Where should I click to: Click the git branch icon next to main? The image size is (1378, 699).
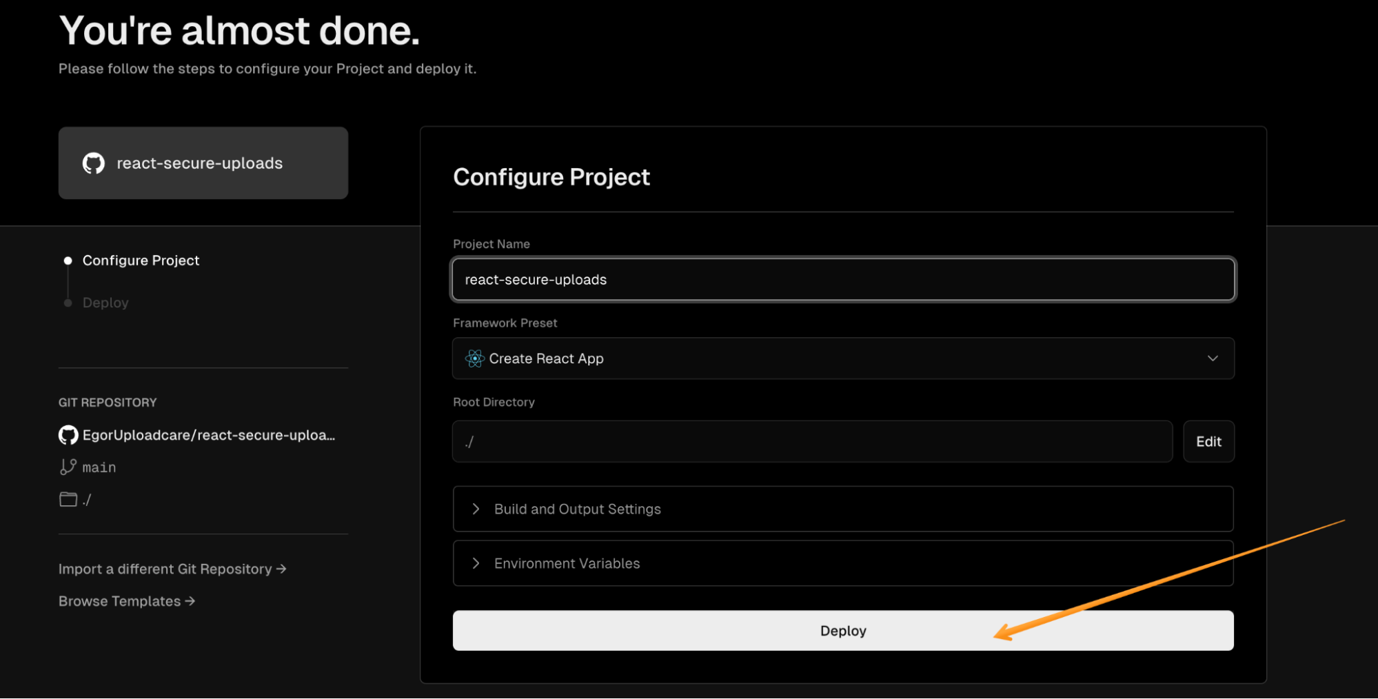(x=68, y=467)
